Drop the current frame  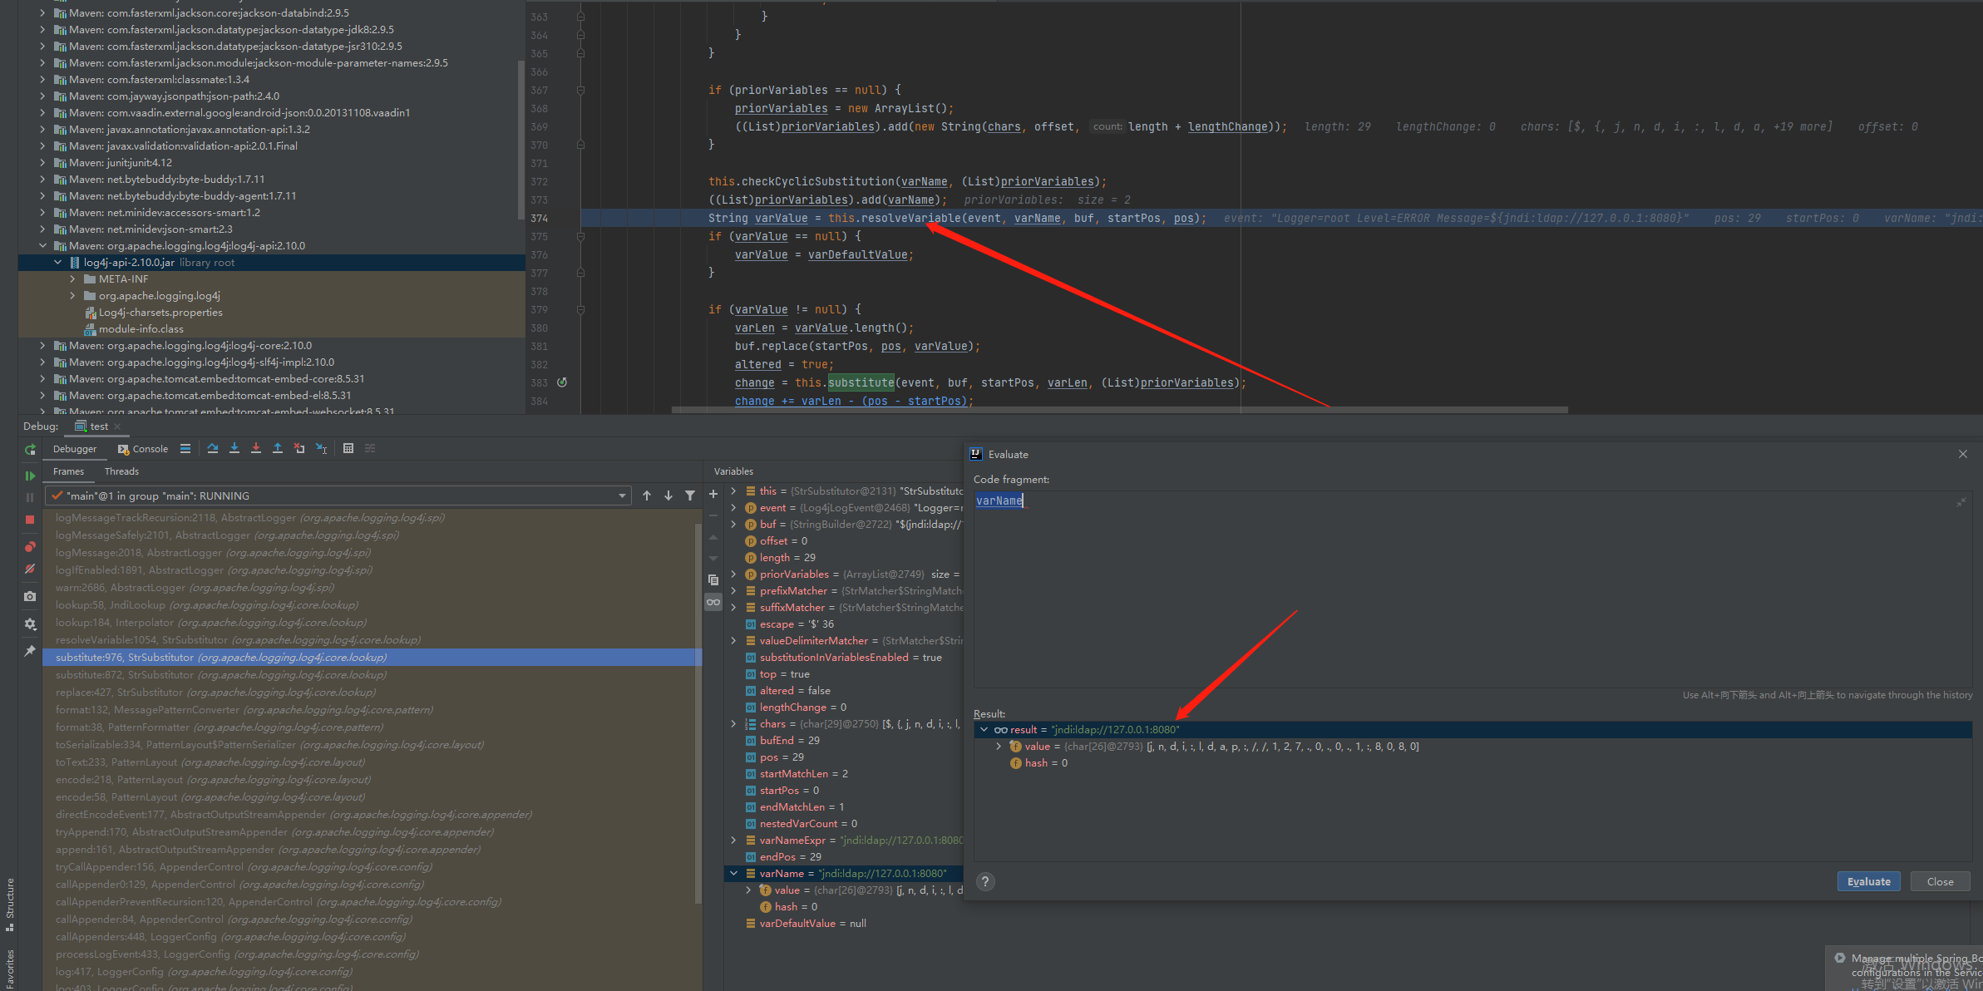(299, 449)
